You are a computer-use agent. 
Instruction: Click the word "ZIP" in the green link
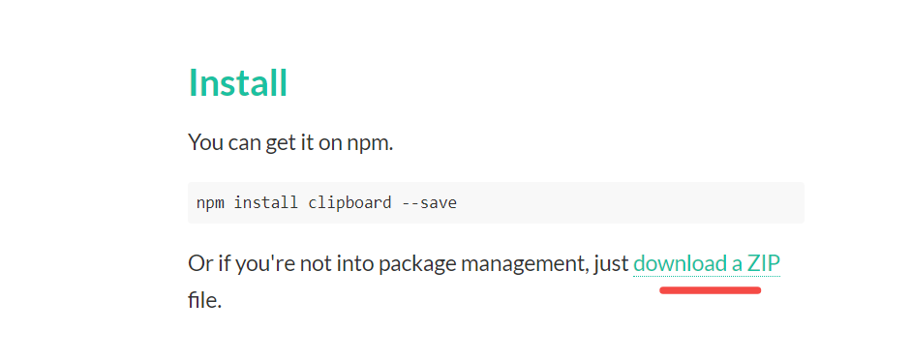pyautogui.click(x=764, y=264)
